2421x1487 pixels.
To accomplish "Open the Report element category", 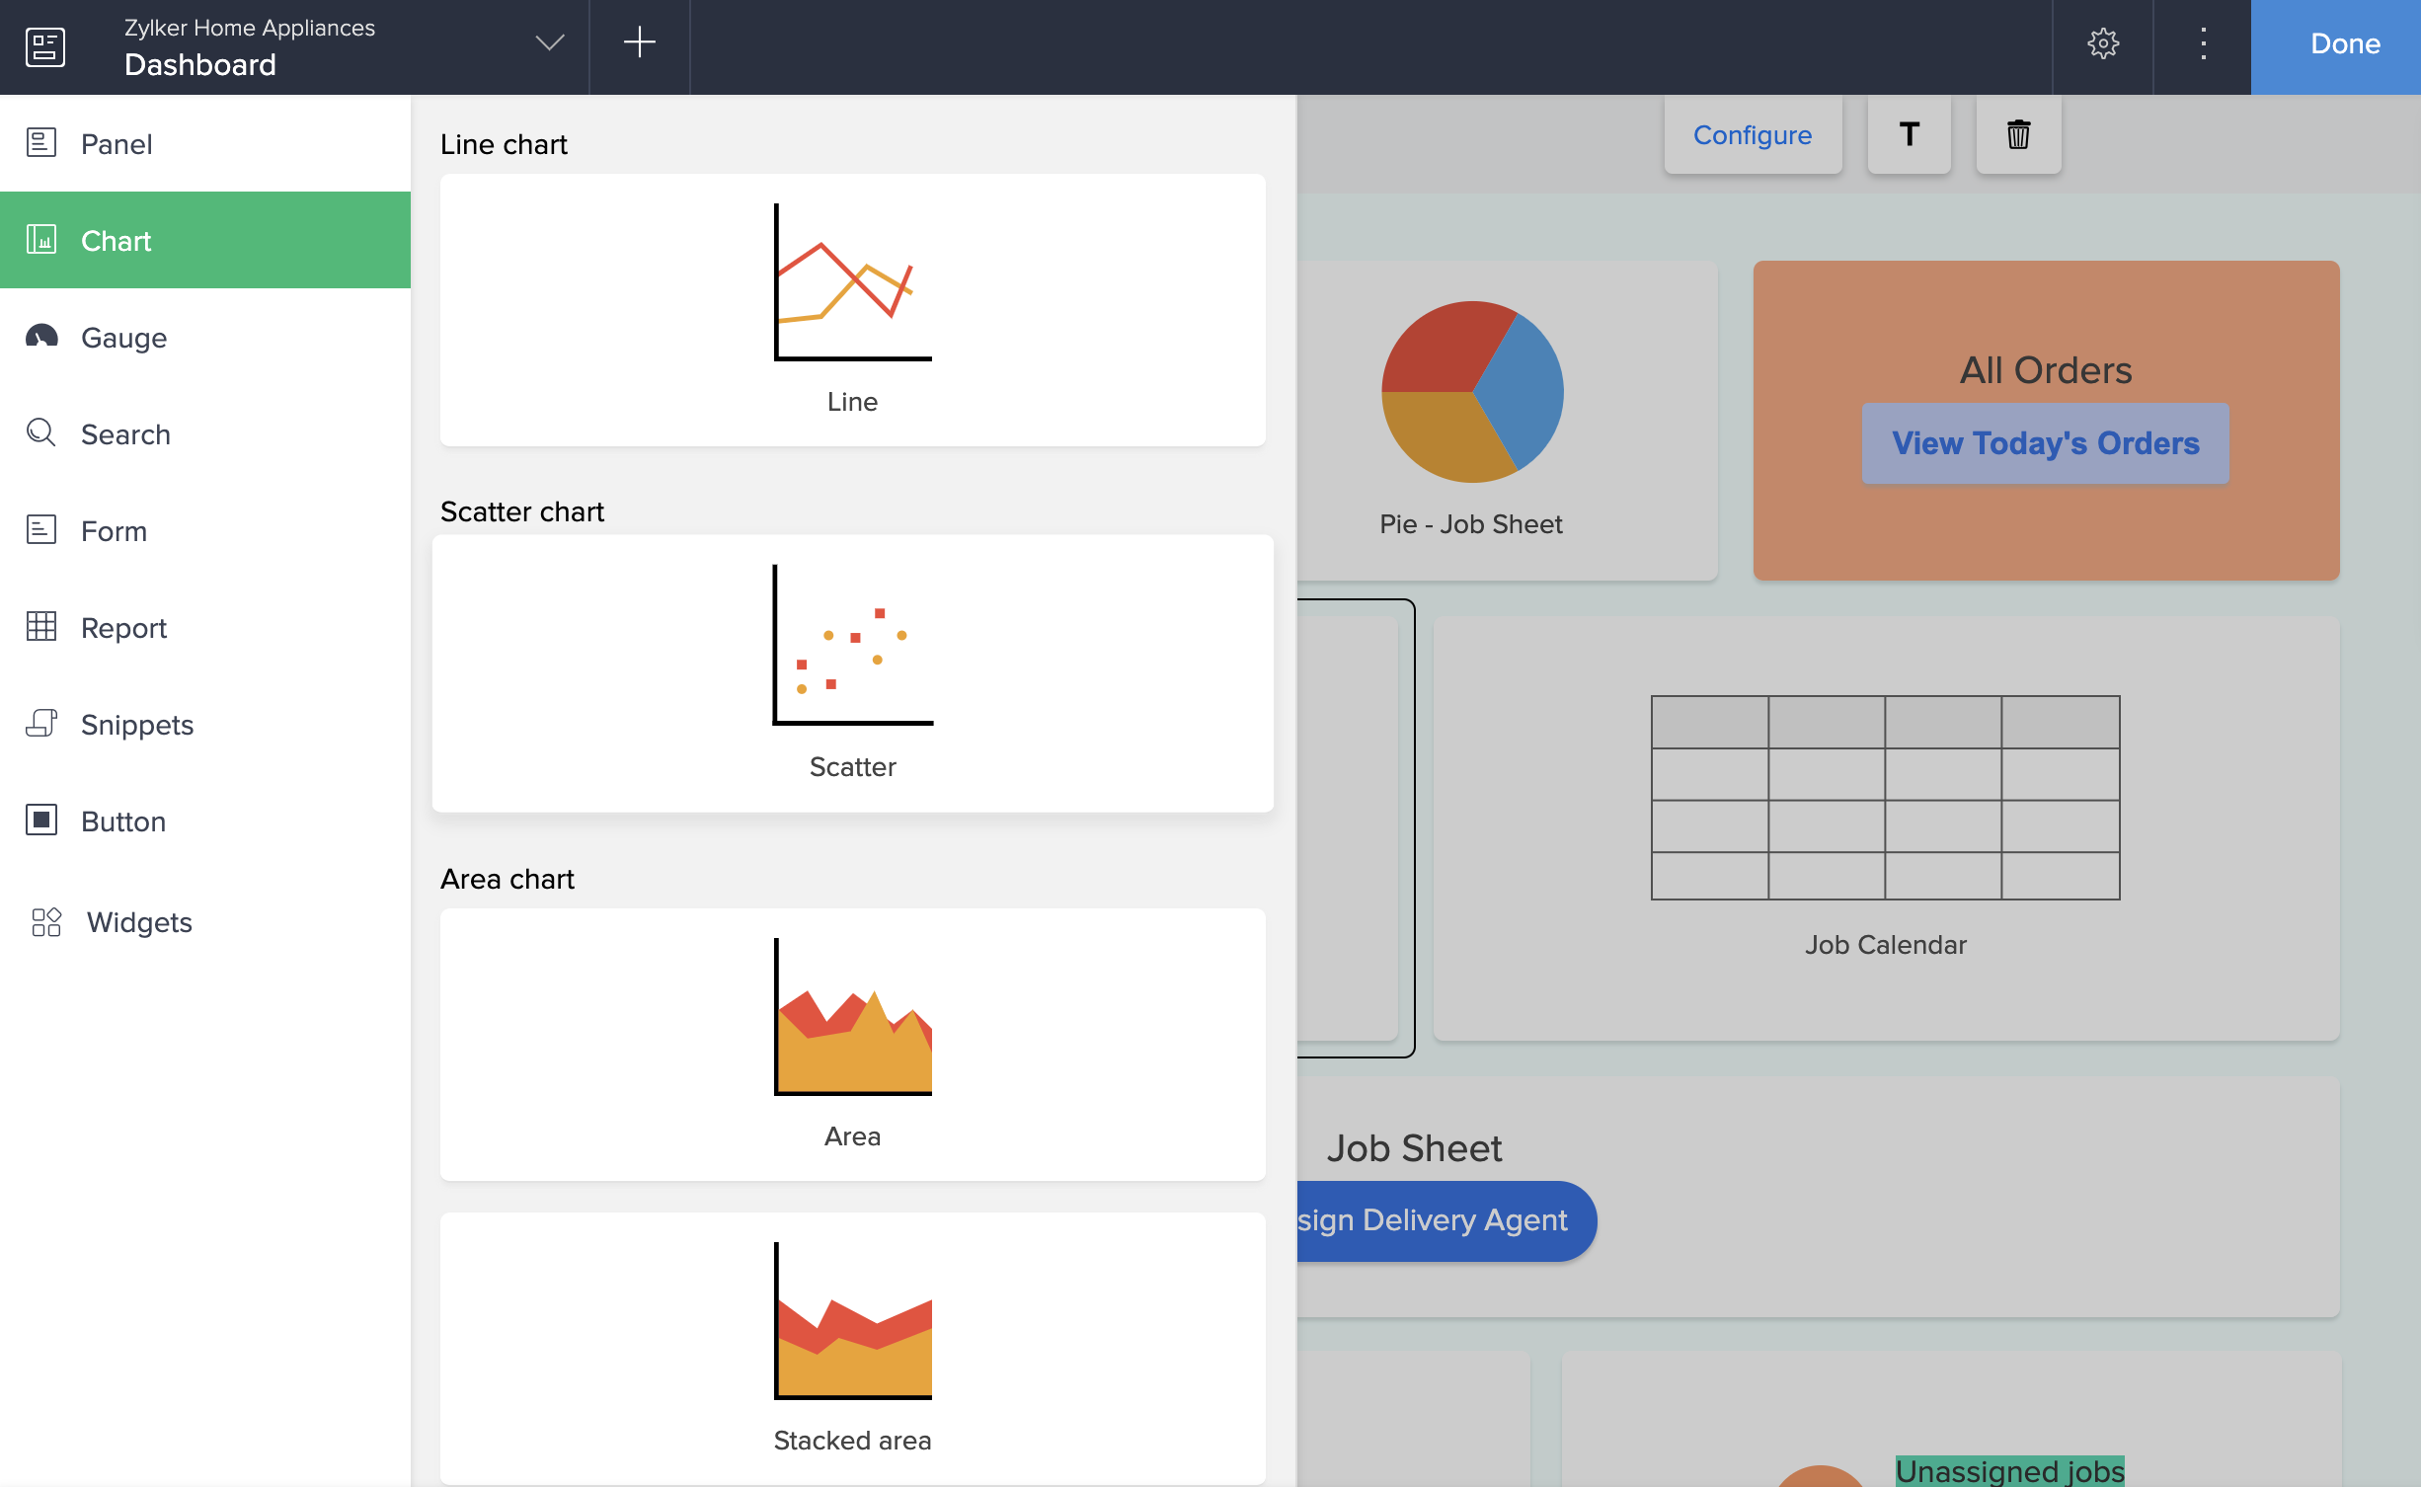I will click(123, 628).
